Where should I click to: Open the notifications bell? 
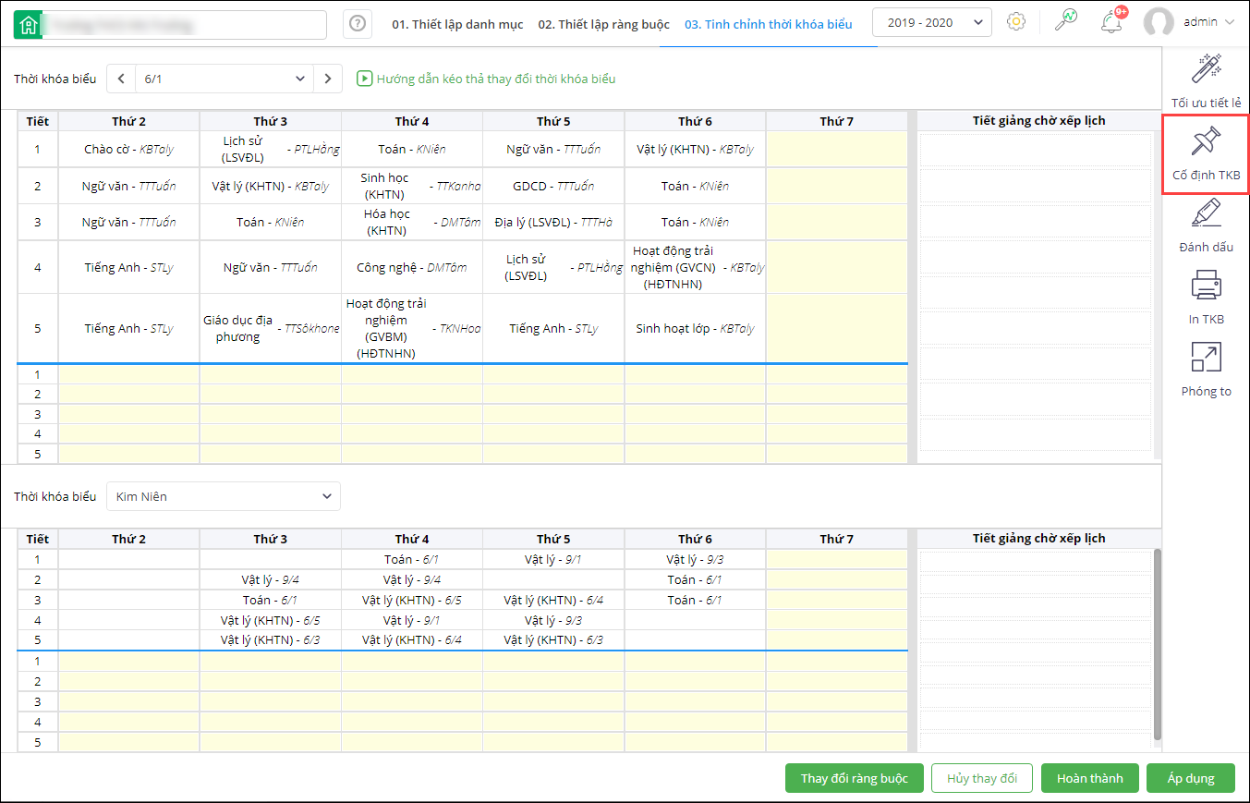click(x=1111, y=22)
